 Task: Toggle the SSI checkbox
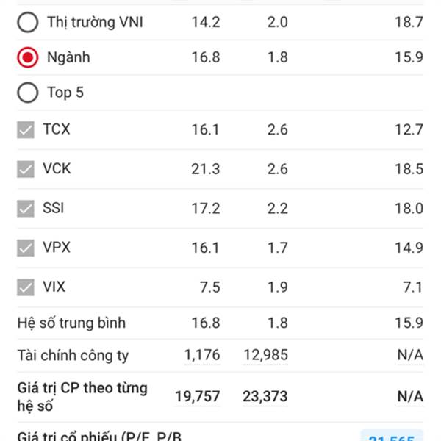click(26, 209)
